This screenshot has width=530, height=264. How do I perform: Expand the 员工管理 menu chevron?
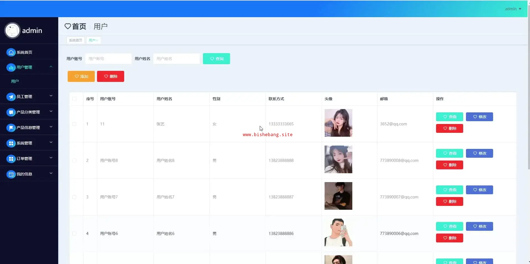51,96
